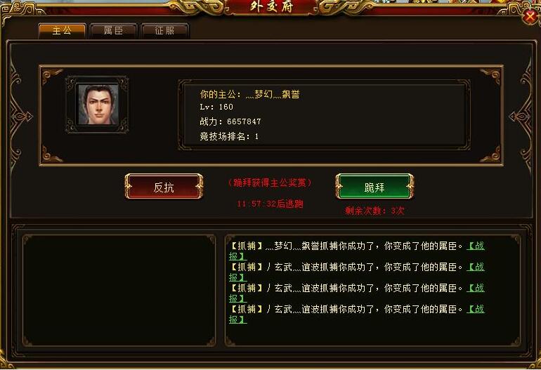Click the green 跪拜 button

point(374,187)
